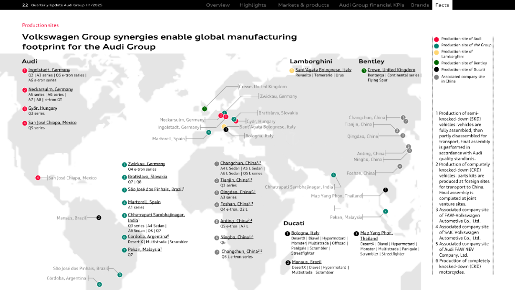Click the gray Foshan, China map marker
This screenshot has width=515, height=290.
(x=400, y=166)
